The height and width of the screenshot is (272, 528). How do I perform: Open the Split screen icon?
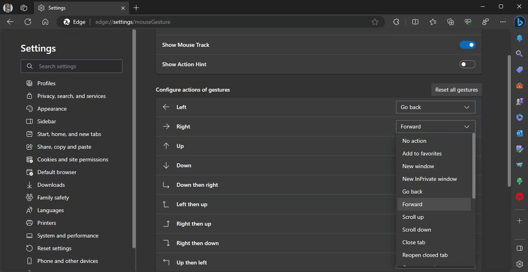coord(415,22)
